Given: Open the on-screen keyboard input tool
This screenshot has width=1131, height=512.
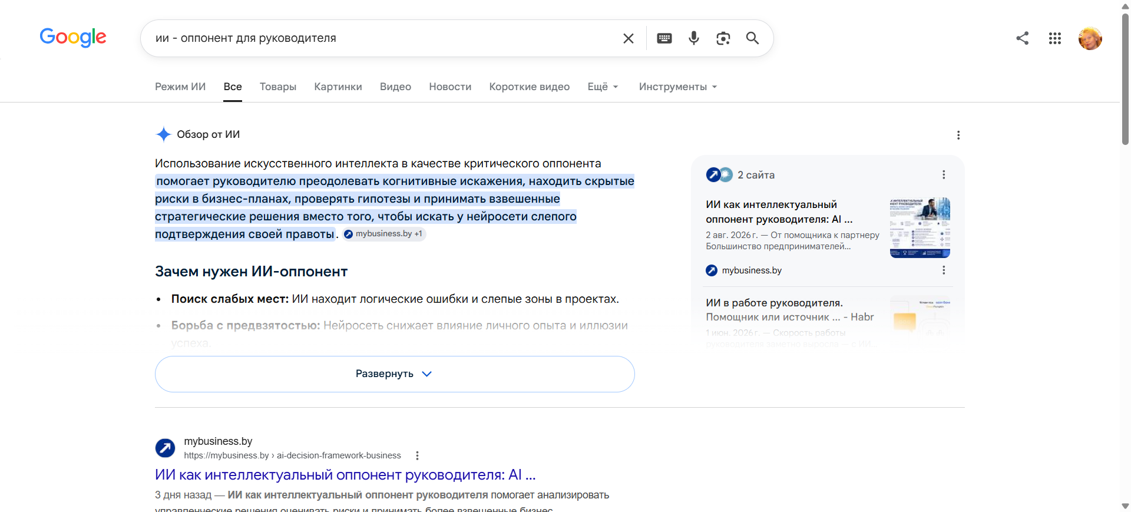Looking at the screenshot, I should [x=664, y=38].
